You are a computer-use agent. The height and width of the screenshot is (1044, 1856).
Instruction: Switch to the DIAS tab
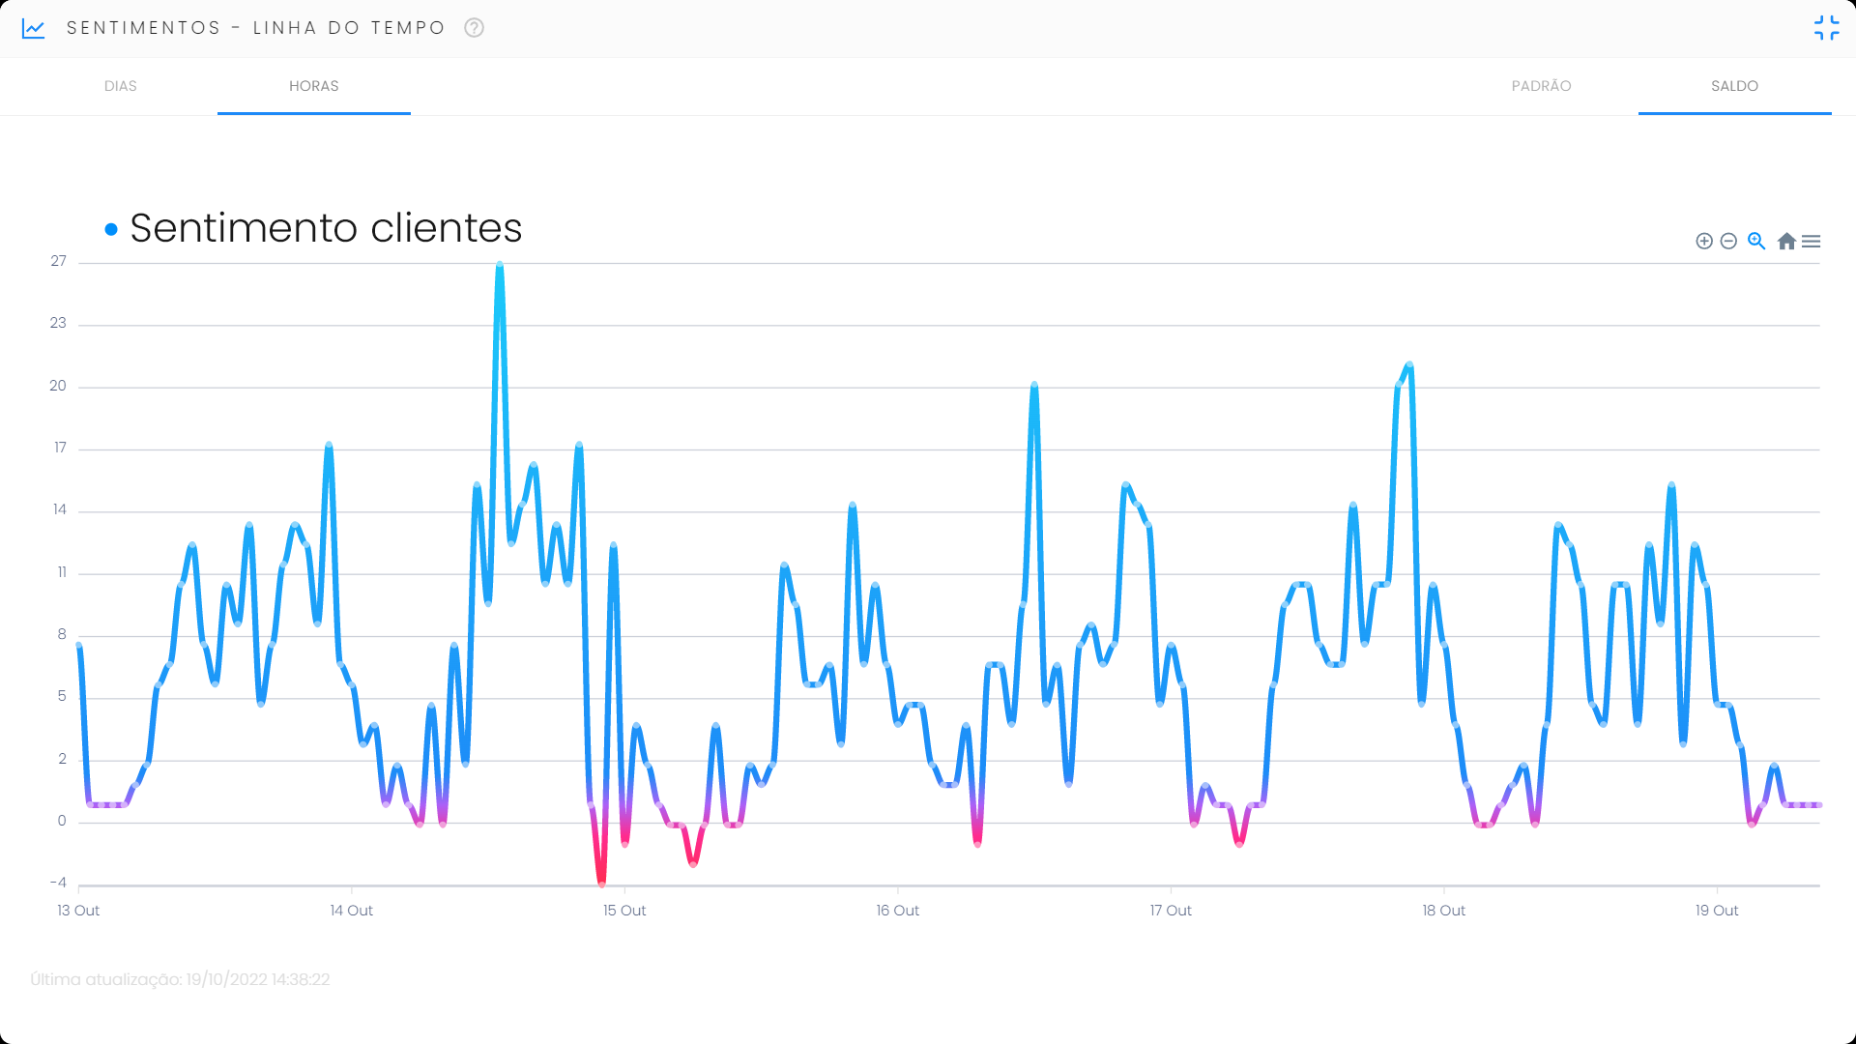pos(121,86)
